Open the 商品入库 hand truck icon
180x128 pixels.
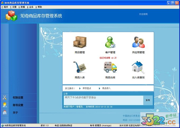pos(80,67)
